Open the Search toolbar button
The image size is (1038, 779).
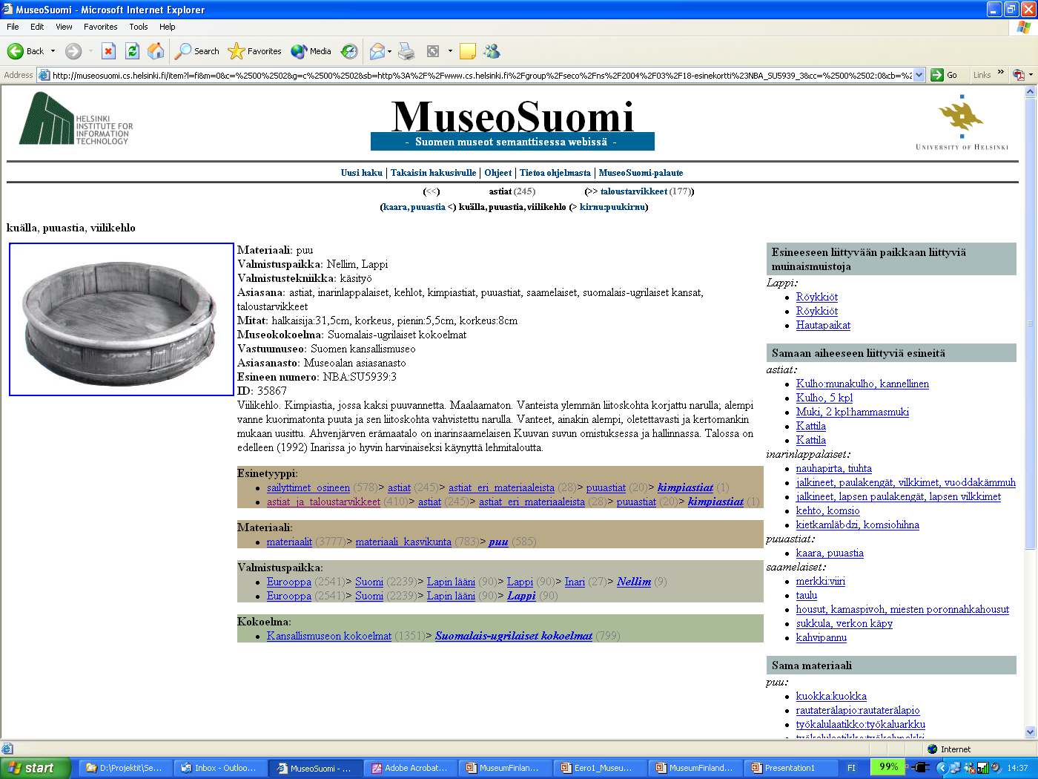(x=197, y=51)
